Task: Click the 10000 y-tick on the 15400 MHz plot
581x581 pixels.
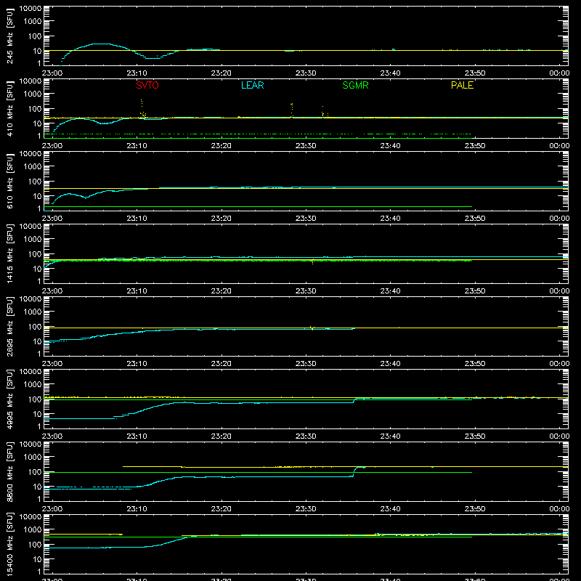Action: [x=30, y=517]
